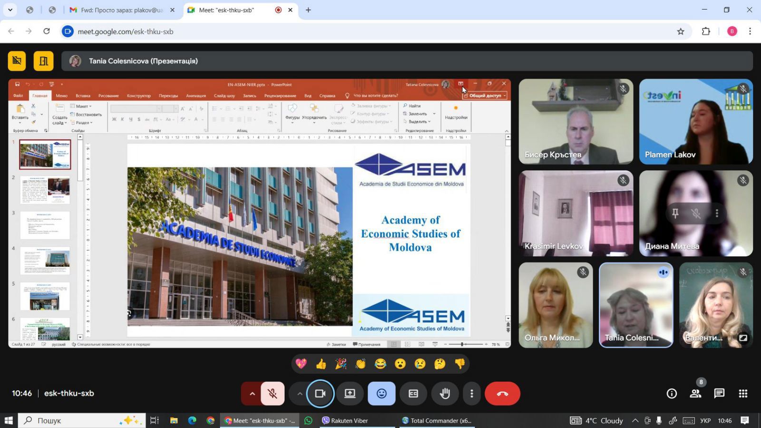Open more options on Диана Митева's tile
This screenshot has width=761, height=428.
coord(717,214)
